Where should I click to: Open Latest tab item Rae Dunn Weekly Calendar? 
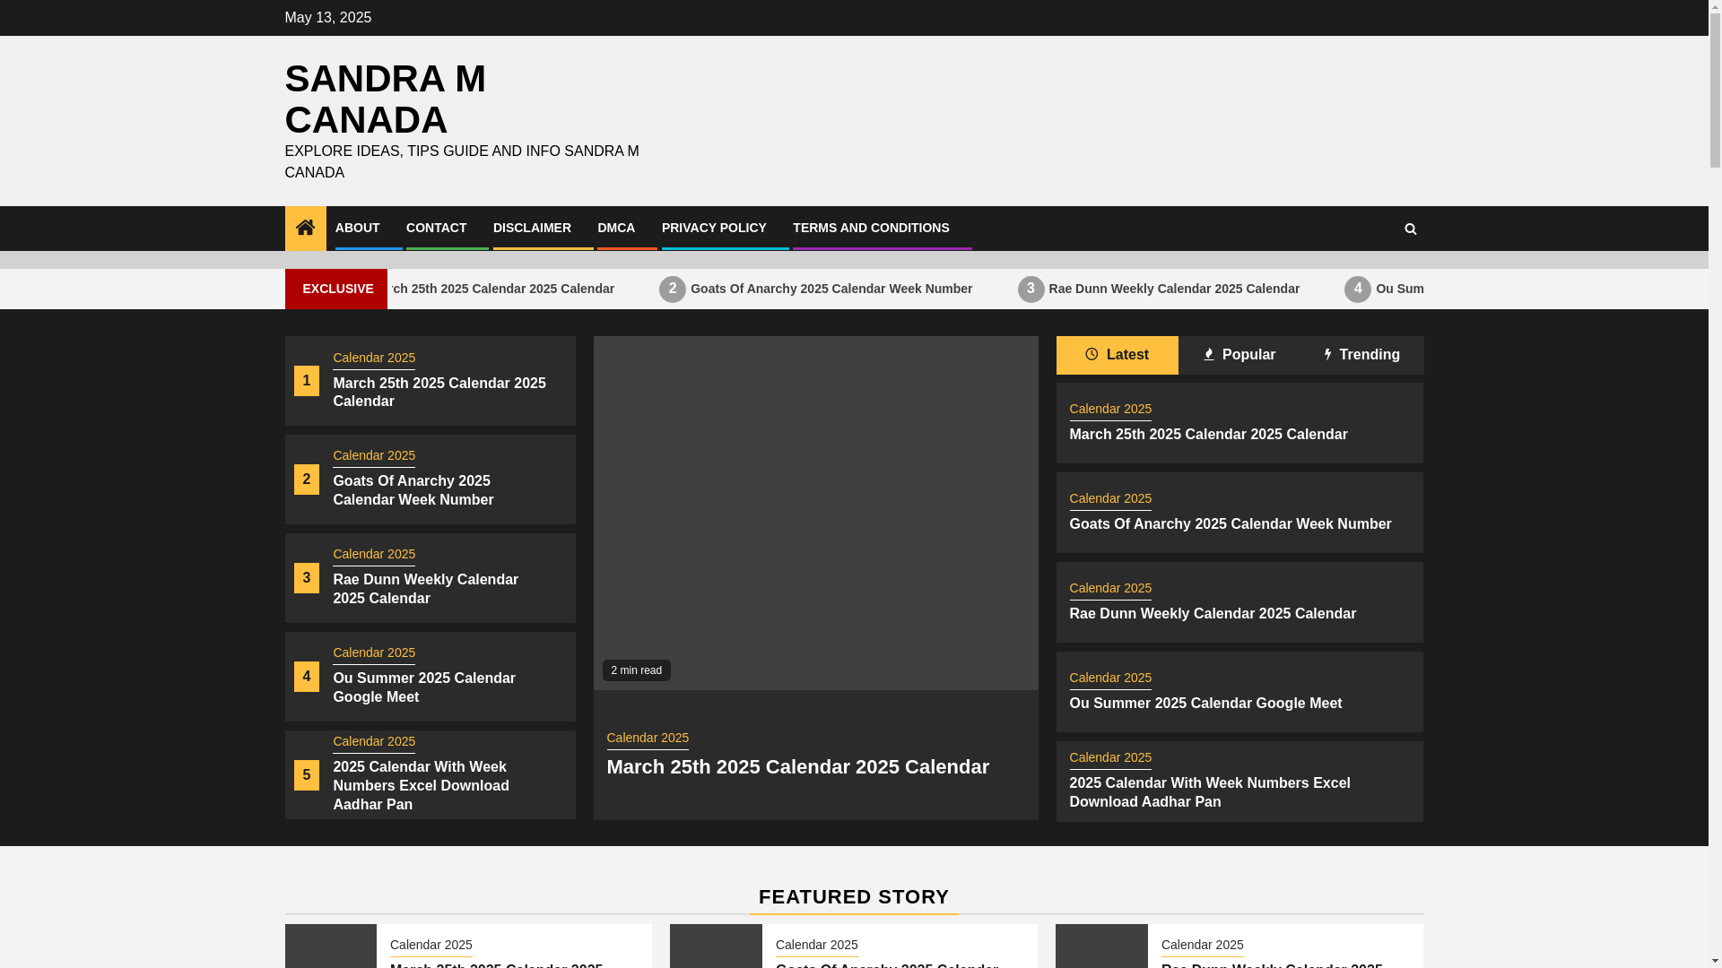pos(1212,613)
